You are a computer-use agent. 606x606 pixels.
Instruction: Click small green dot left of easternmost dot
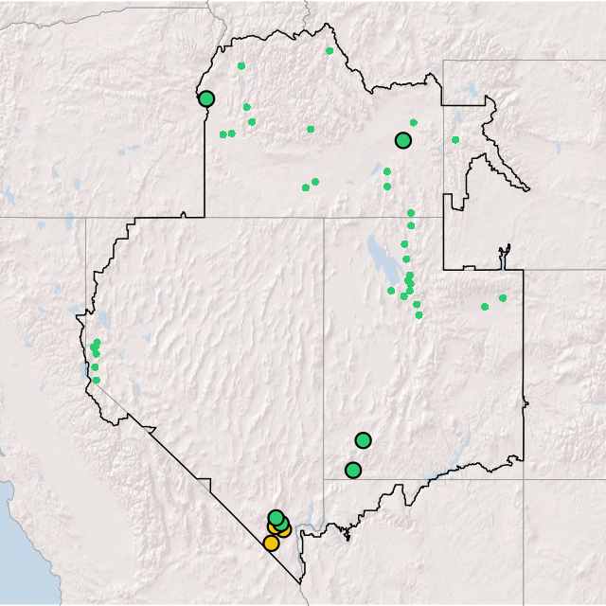pyautogui.click(x=485, y=307)
